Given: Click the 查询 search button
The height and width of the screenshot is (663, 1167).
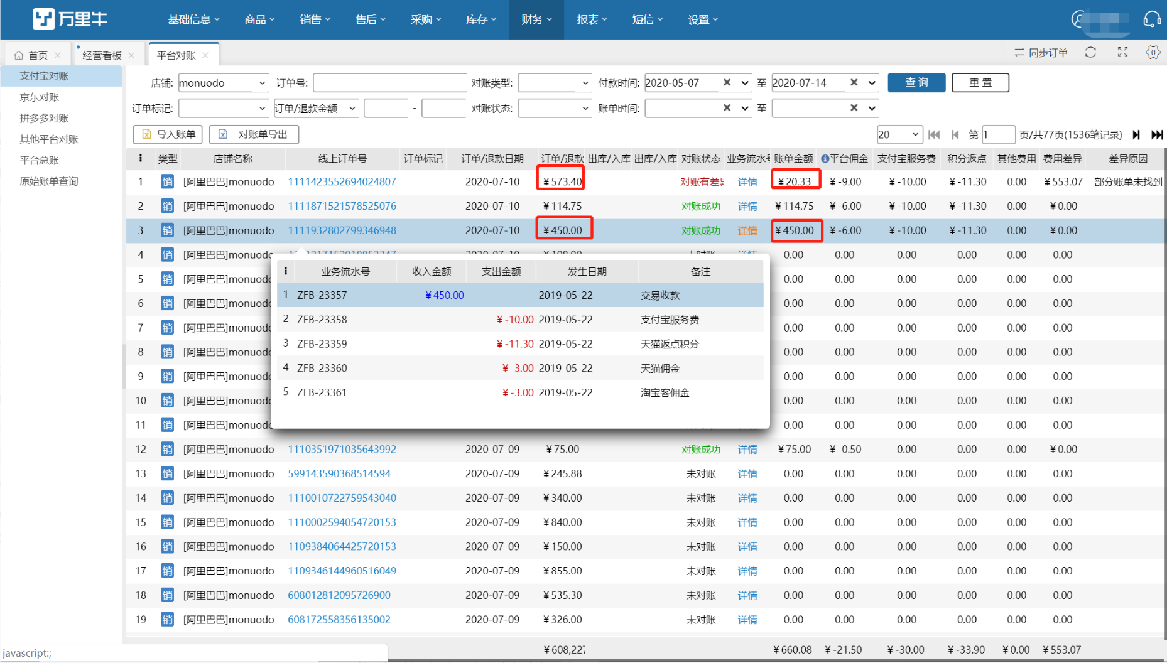Looking at the screenshot, I should pos(916,82).
